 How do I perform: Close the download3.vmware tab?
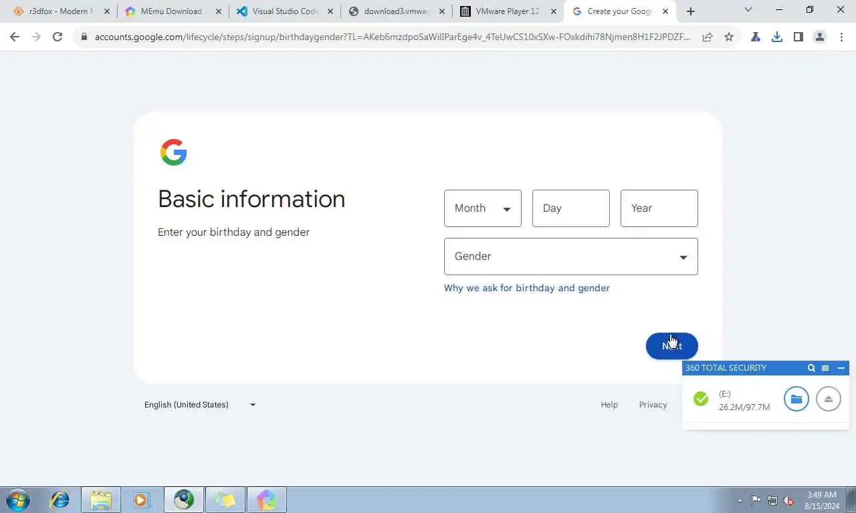[441, 11]
